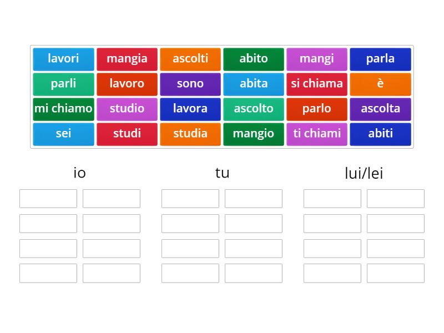Select the green 'abito' tile
This screenshot has width=444, height=333.
click(254, 59)
